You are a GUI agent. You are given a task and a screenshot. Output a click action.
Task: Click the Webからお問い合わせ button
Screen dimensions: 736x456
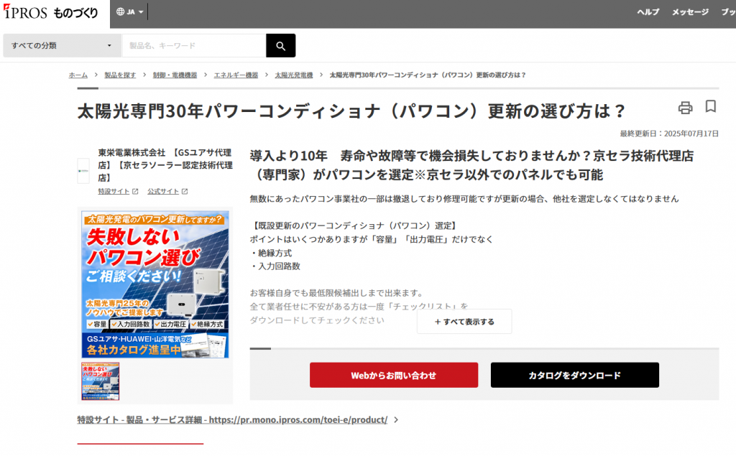394,375
